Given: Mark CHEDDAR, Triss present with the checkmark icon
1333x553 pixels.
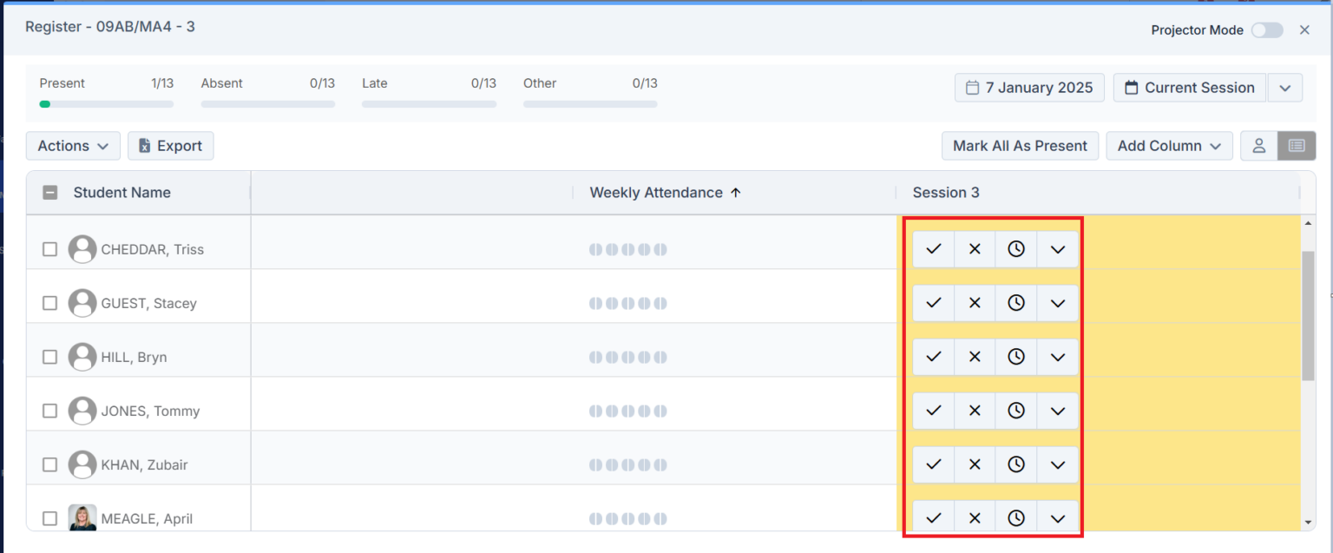Looking at the screenshot, I should pos(933,248).
